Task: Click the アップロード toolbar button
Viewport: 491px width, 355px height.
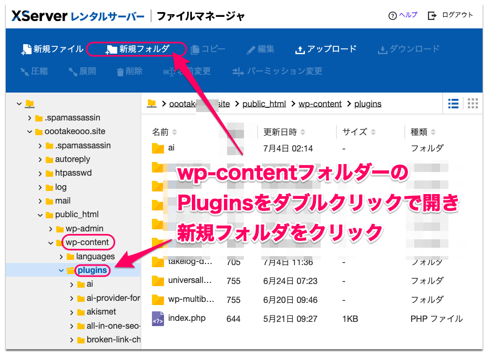Action: [x=325, y=49]
